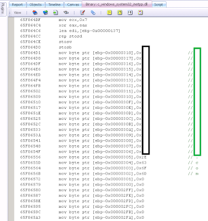Image resolution: width=208 pixels, height=221 pixels.
Task: Click the operand [ebp-0x00000300] on line 65F86579
Action: (x=113, y=185)
